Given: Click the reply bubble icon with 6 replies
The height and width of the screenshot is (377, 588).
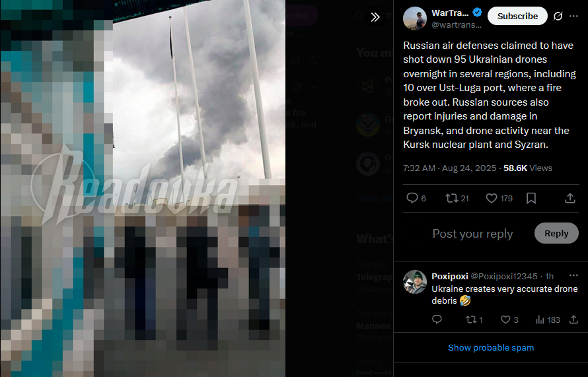Looking at the screenshot, I should (x=416, y=198).
